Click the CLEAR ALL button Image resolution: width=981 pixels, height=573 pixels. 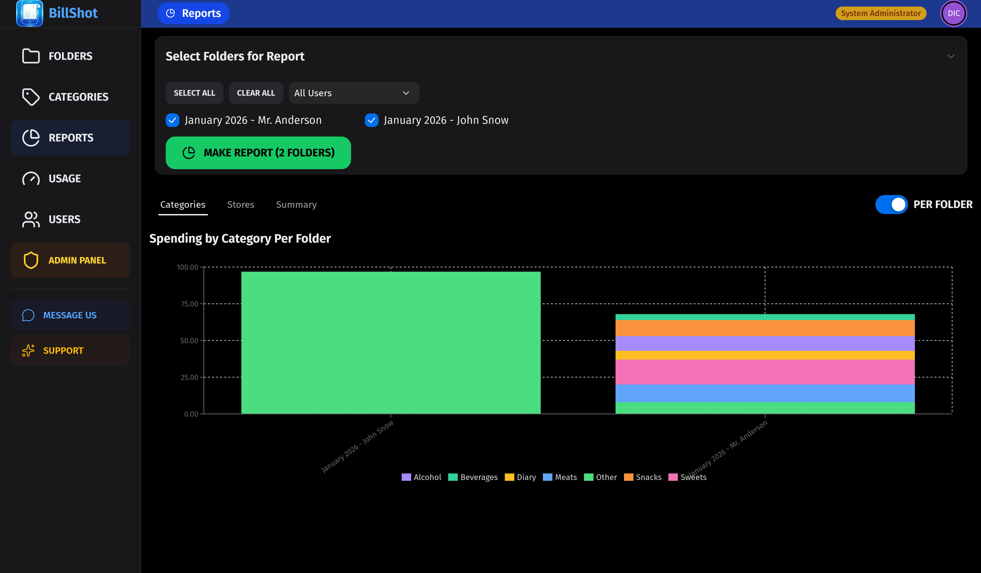tap(256, 93)
